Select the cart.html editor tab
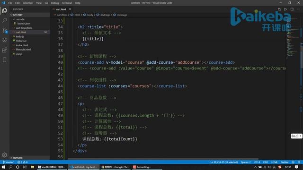 [62, 9]
